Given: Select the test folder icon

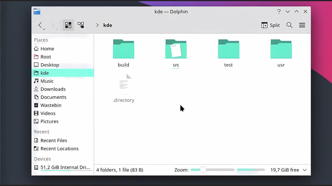Looking at the screenshot, I should tap(229, 49).
